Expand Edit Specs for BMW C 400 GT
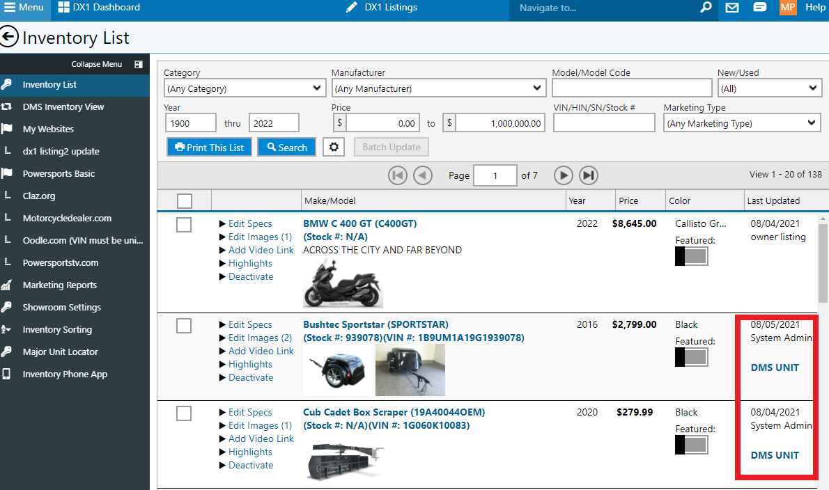Viewport: 829px width, 490px height. (246, 224)
